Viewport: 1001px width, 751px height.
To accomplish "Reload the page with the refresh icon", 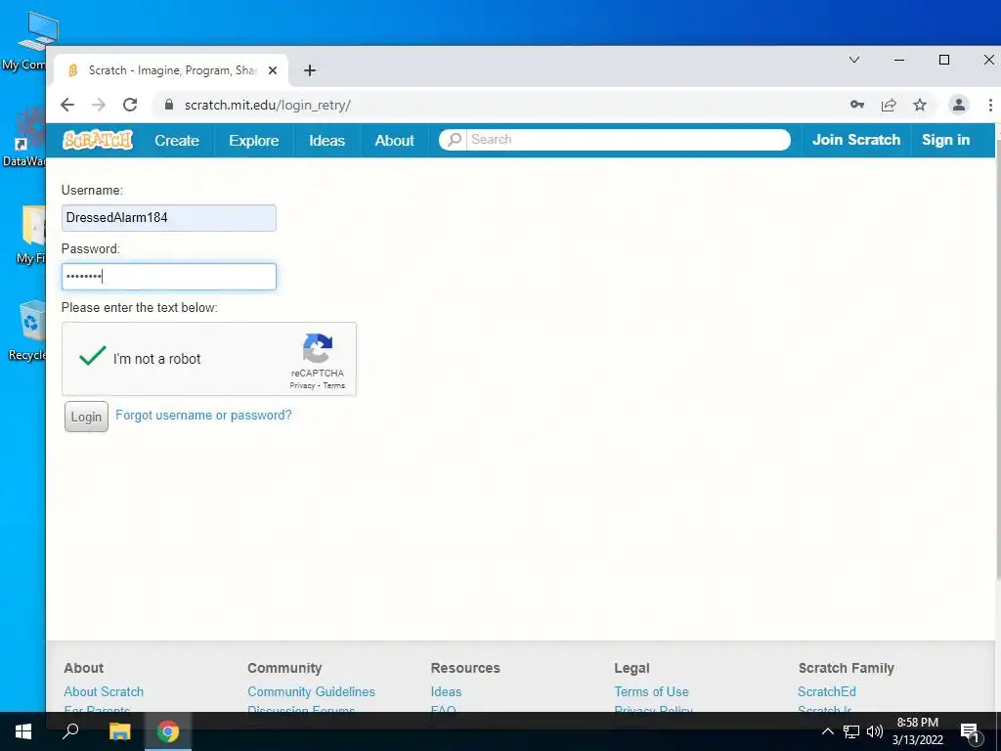I will 130,105.
